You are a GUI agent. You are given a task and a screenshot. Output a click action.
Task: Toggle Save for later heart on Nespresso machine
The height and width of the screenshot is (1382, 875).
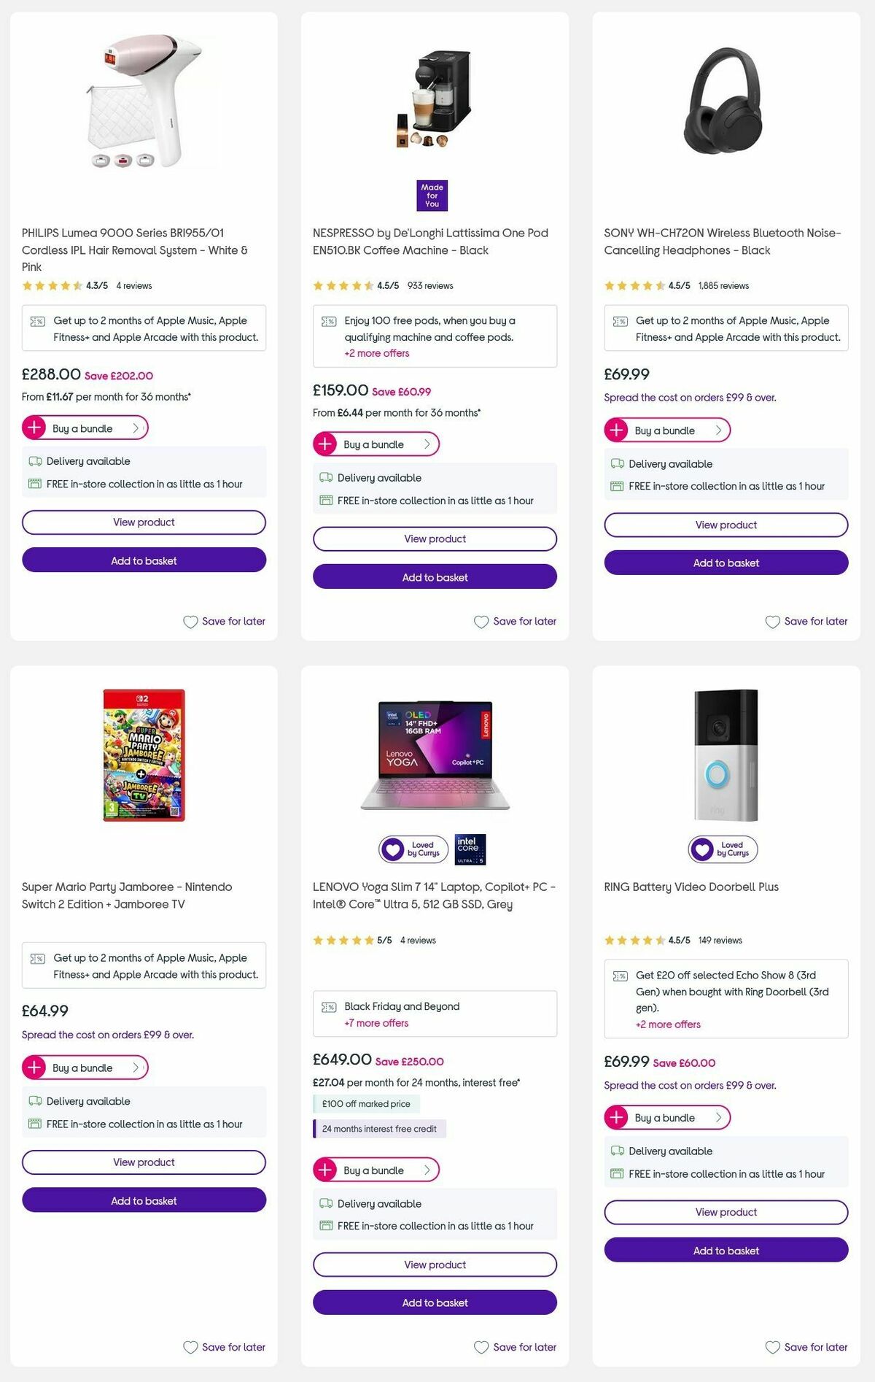(x=481, y=622)
